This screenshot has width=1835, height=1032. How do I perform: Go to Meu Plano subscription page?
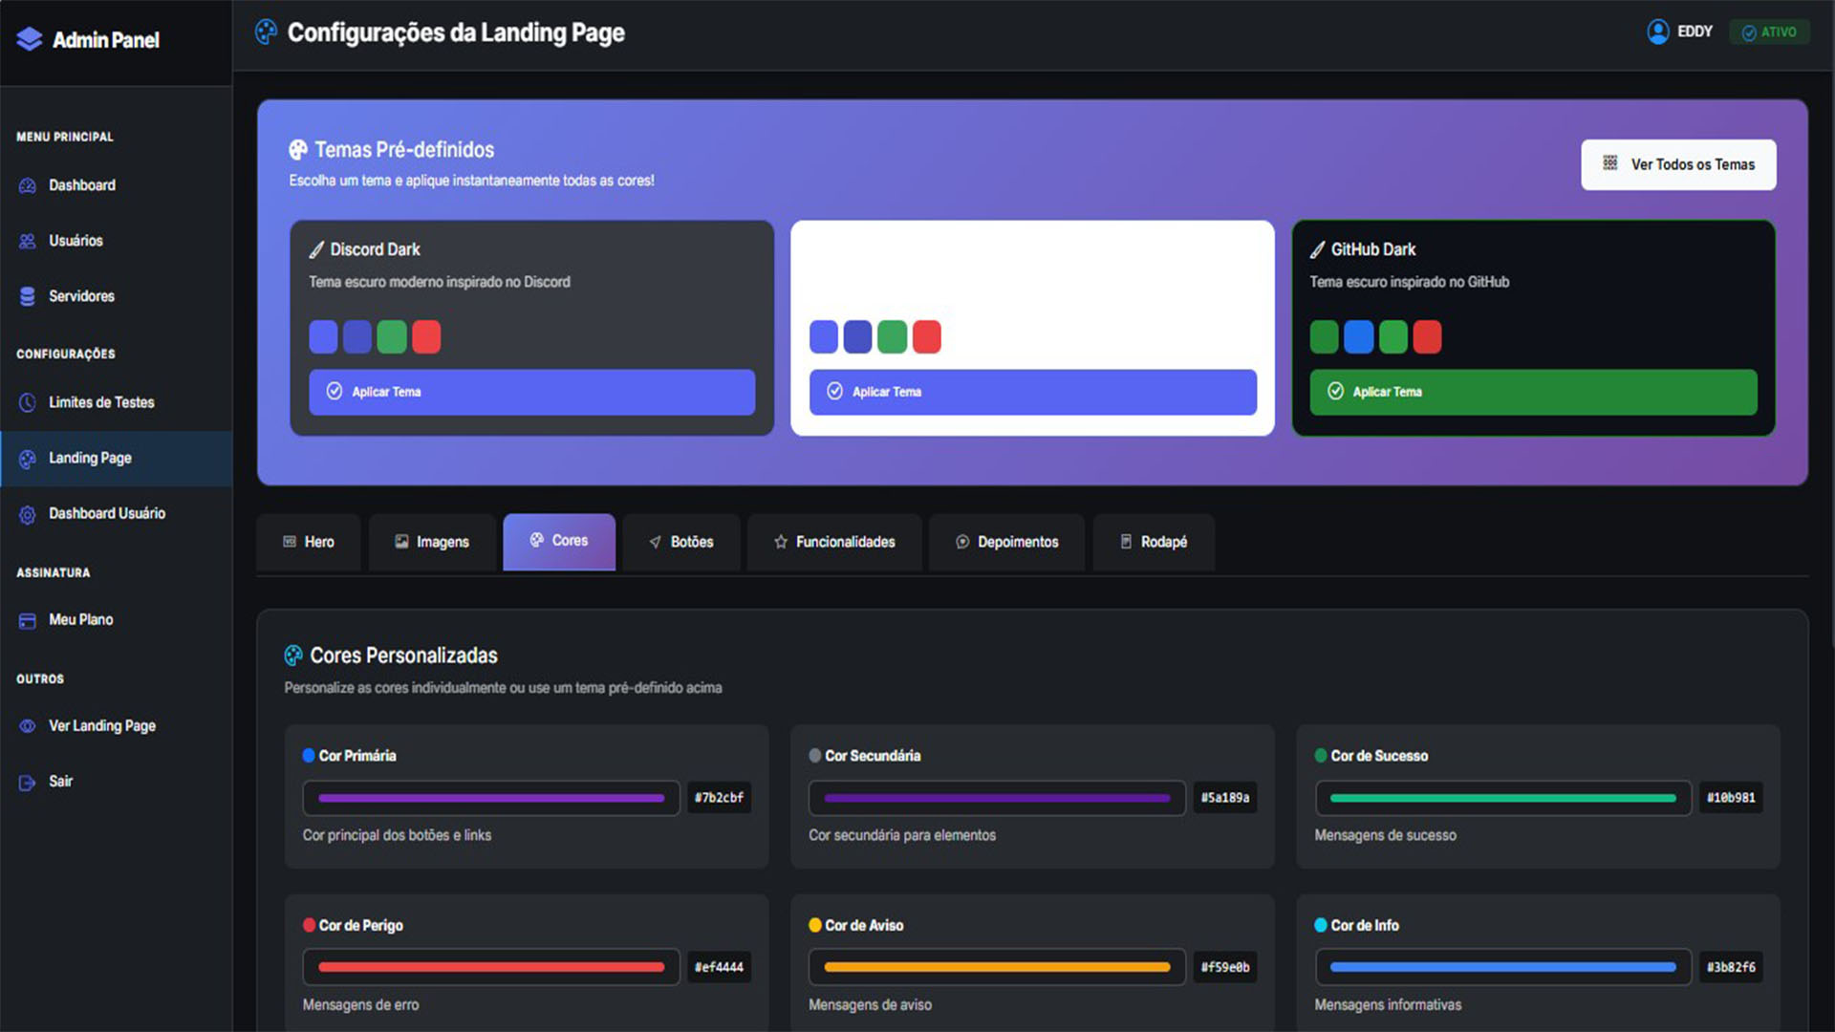click(116, 620)
